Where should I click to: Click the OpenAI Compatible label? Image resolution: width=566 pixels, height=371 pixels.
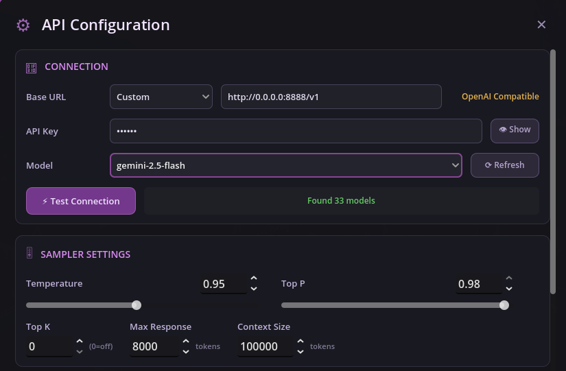500,97
